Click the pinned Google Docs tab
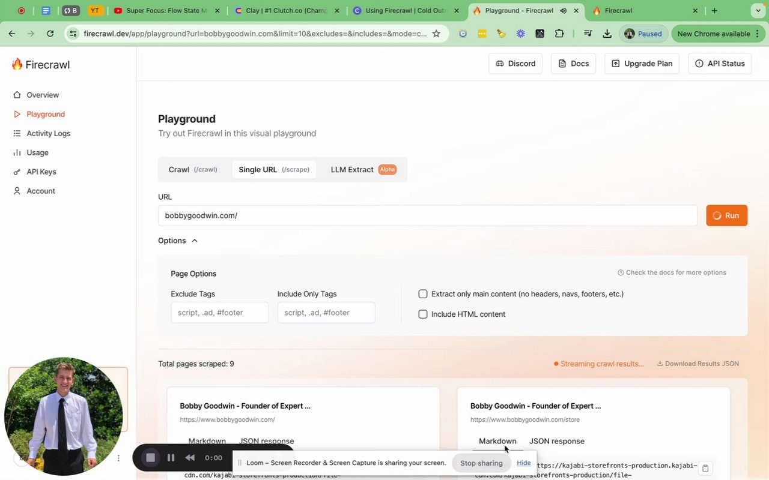This screenshot has height=480, width=769. pyautogui.click(x=46, y=11)
